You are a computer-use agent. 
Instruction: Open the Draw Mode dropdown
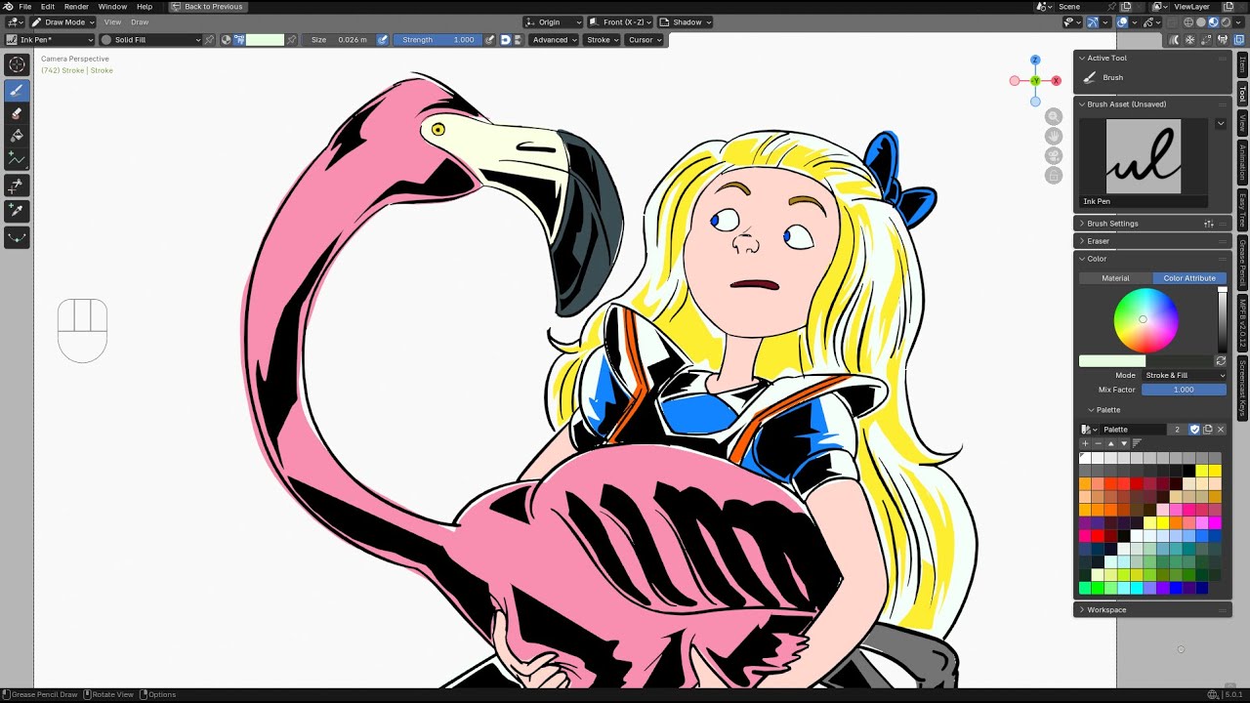click(62, 22)
